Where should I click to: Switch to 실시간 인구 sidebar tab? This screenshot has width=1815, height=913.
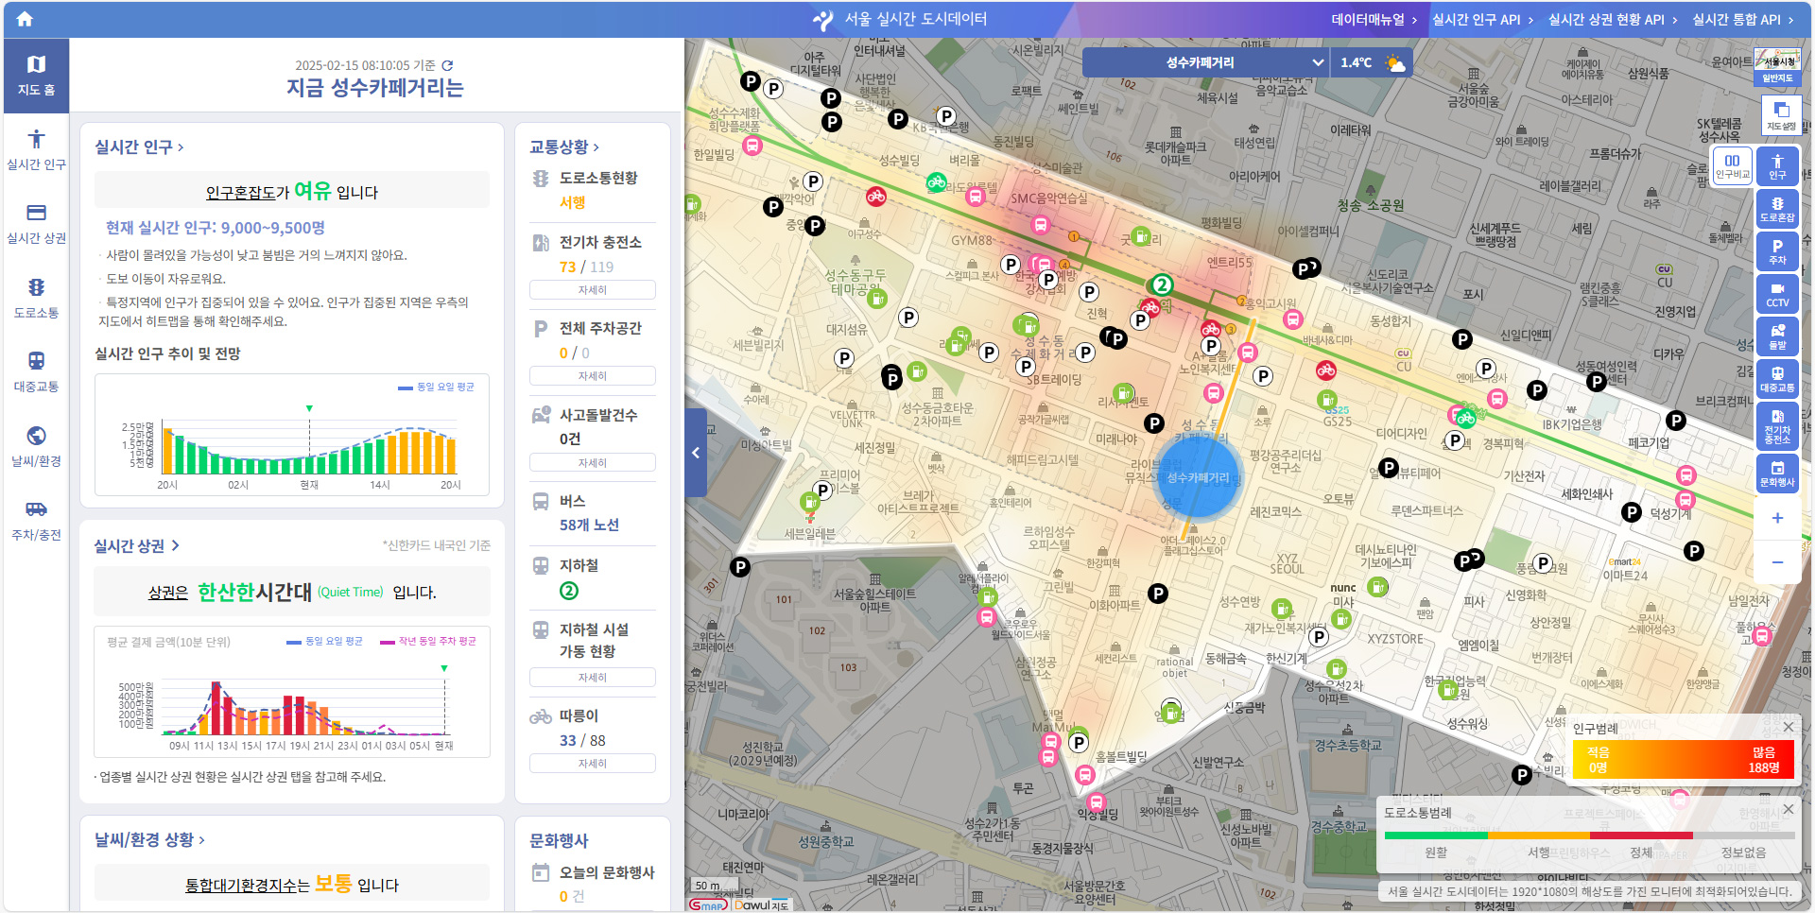(36, 150)
